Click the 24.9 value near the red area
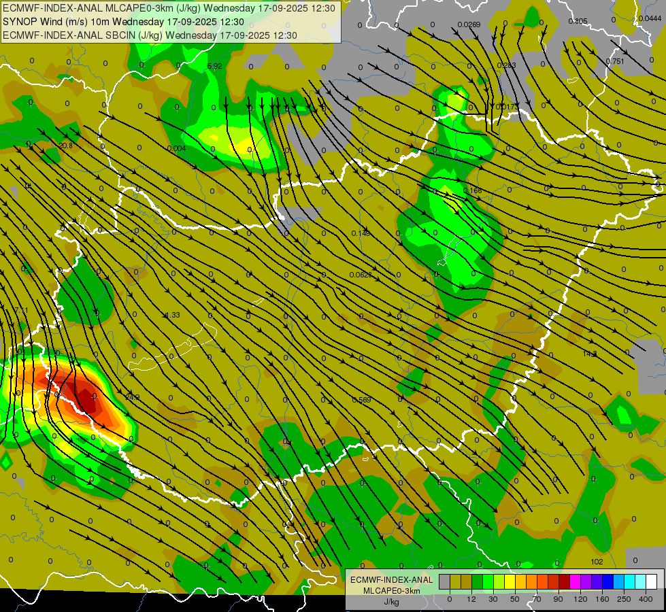The height and width of the screenshot is (612, 666). [133, 397]
